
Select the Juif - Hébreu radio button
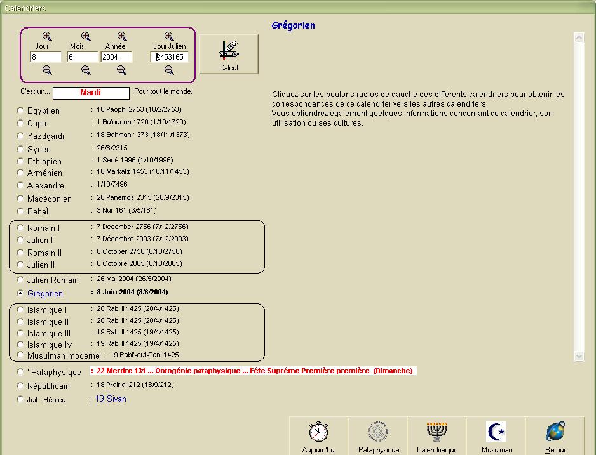21,400
